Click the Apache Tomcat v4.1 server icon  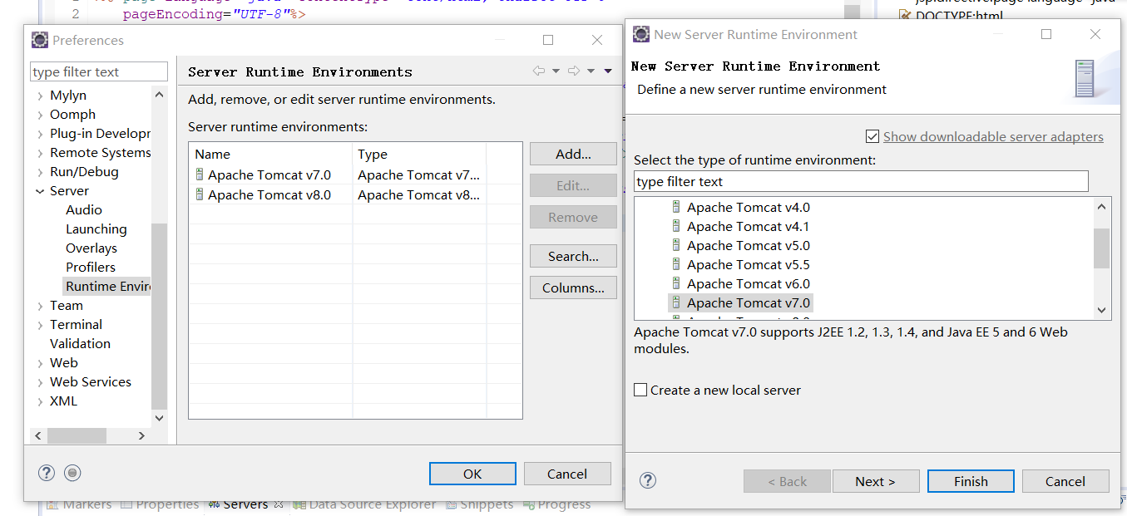(x=676, y=227)
